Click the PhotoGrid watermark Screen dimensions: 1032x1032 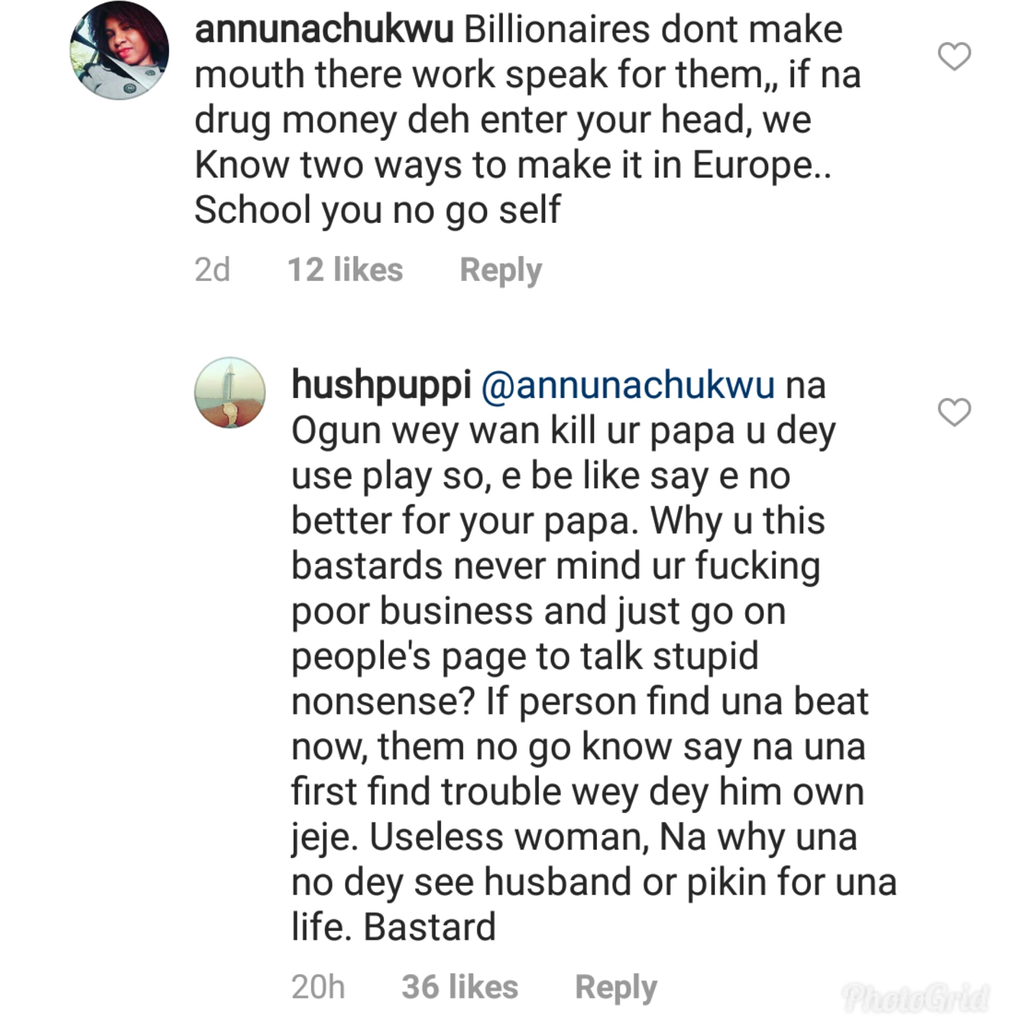915,998
